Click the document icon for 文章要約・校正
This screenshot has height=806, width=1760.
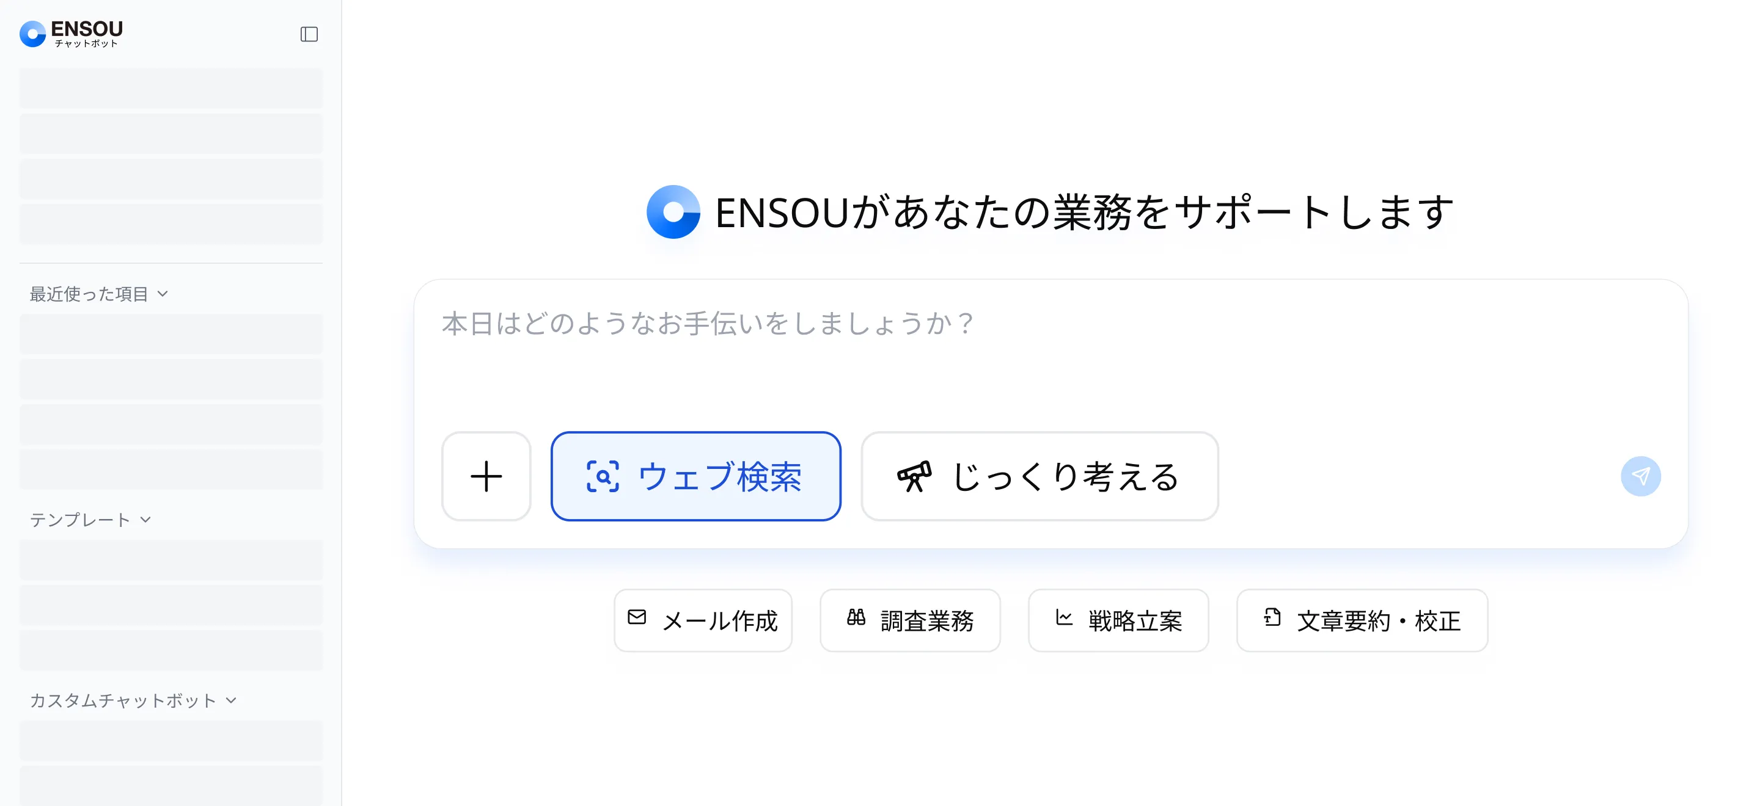coord(1272,618)
